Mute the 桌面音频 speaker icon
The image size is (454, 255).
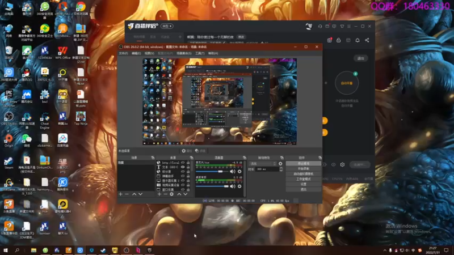tap(233, 186)
